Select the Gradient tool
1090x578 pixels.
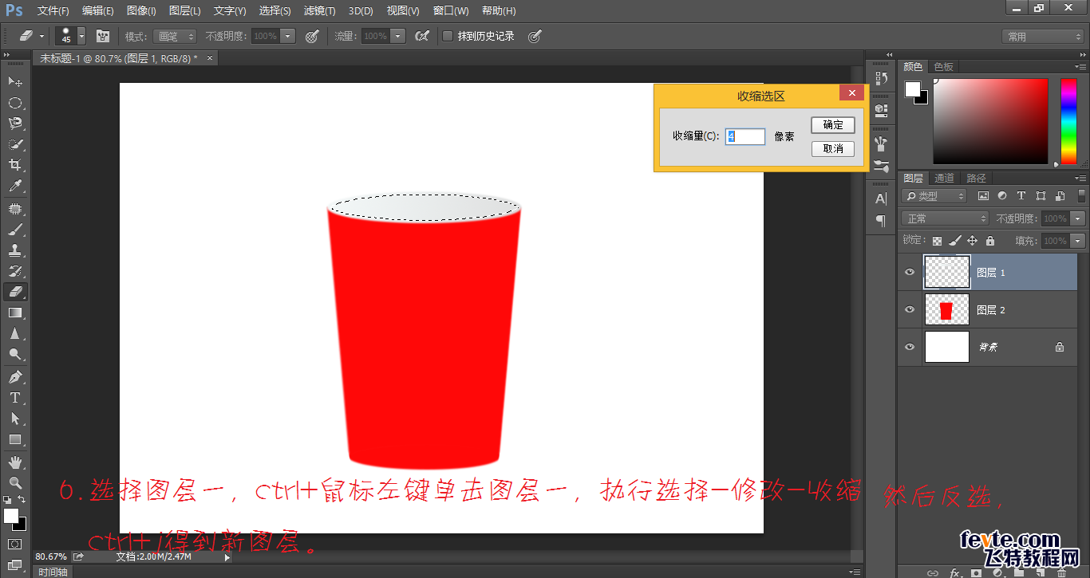(14, 313)
